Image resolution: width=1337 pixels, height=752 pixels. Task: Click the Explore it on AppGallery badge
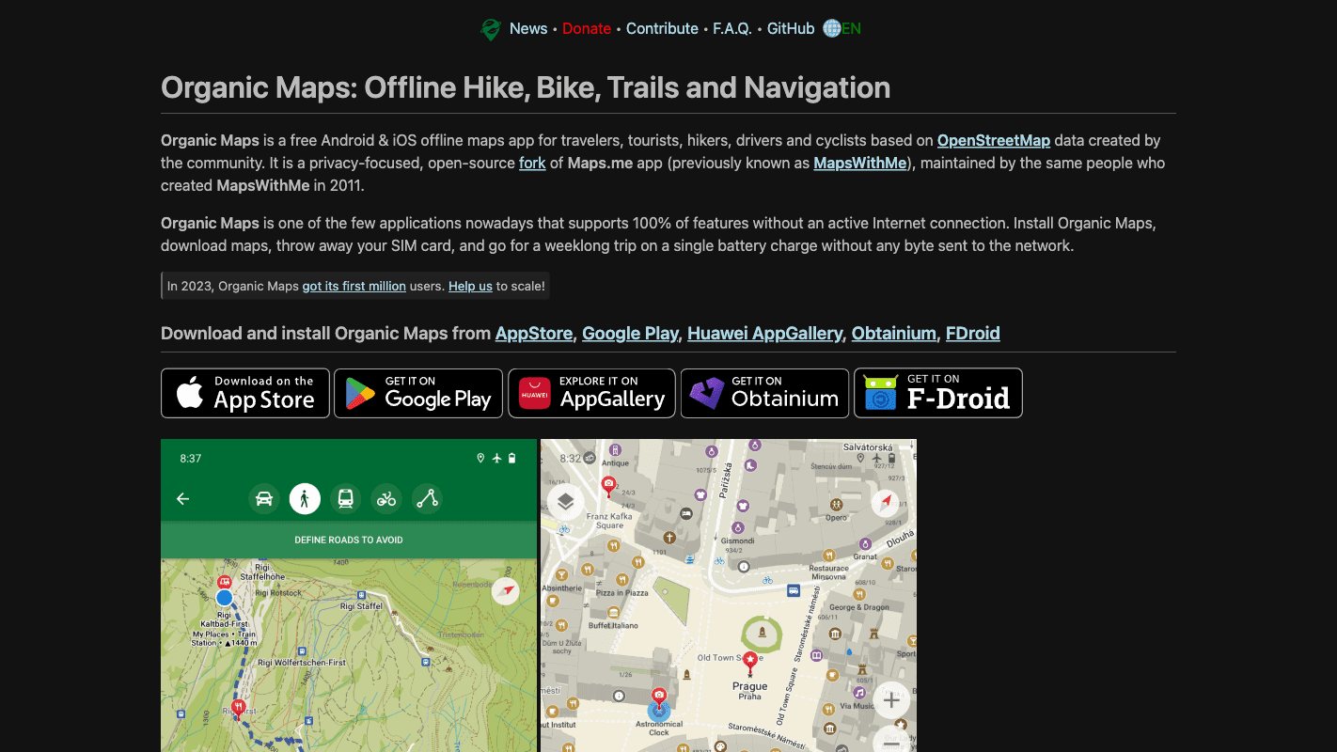pos(591,393)
